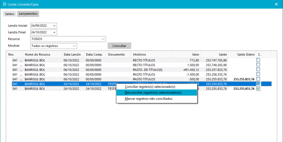Sort by the Histórico column header
Image resolution: width=283 pixels, height=142 pixels.
point(152,55)
